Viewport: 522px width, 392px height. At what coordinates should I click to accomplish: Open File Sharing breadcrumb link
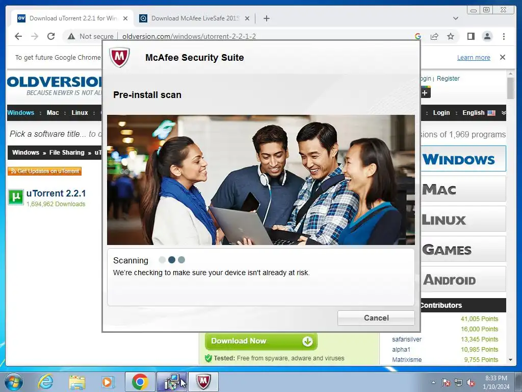[67, 152]
